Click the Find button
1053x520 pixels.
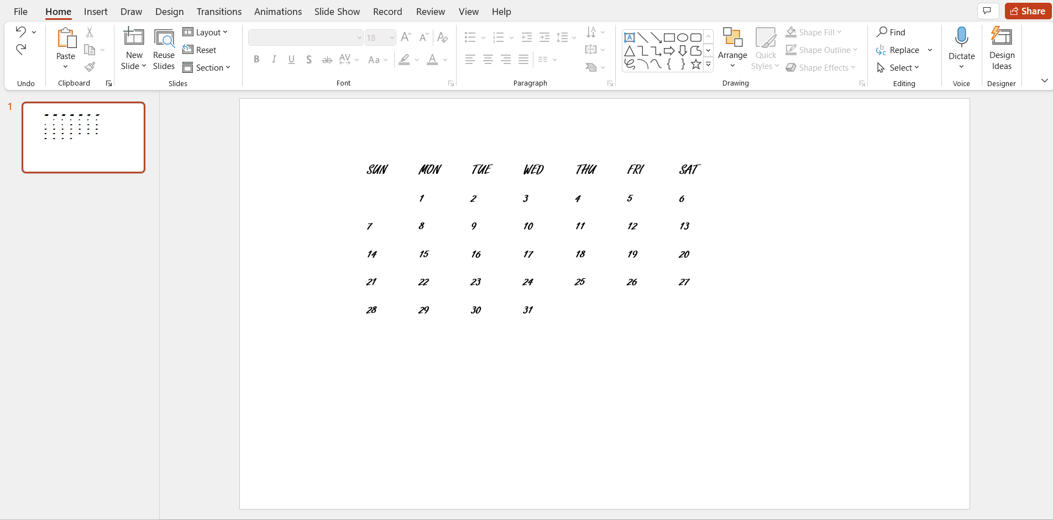click(891, 33)
